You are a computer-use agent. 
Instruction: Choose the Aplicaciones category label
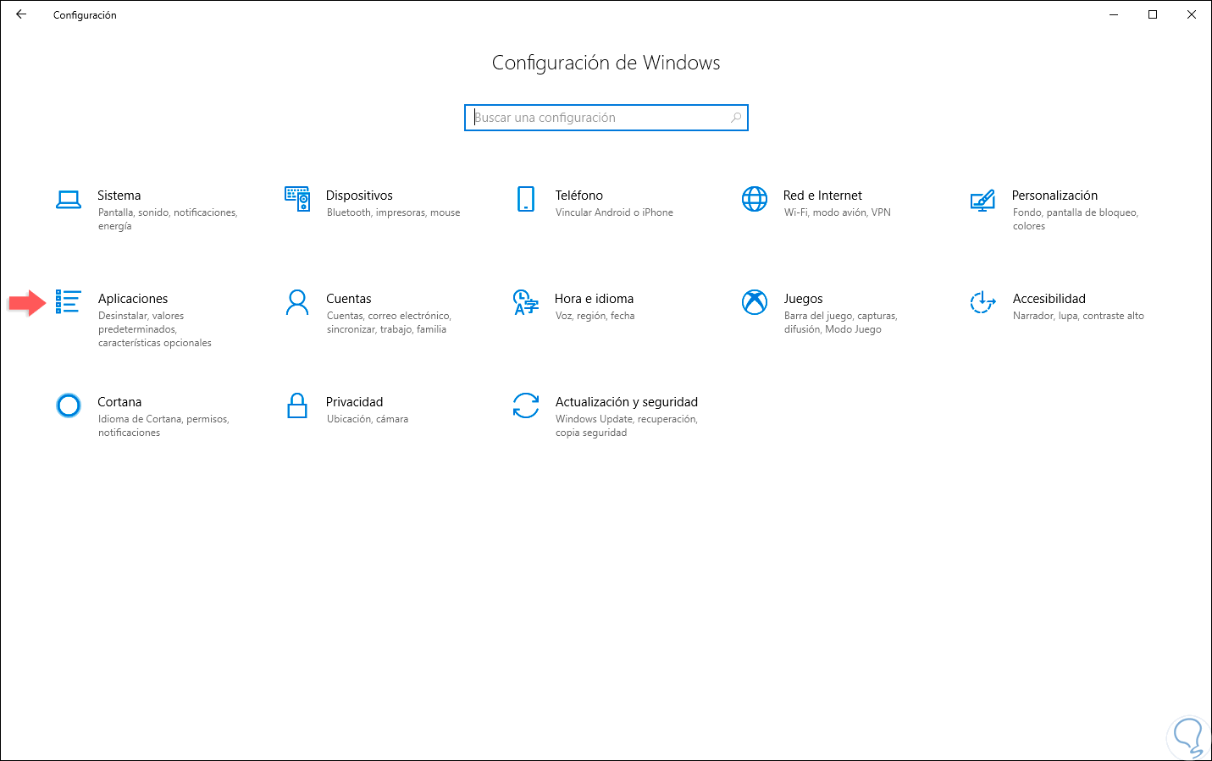pyautogui.click(x=133, y=299)
